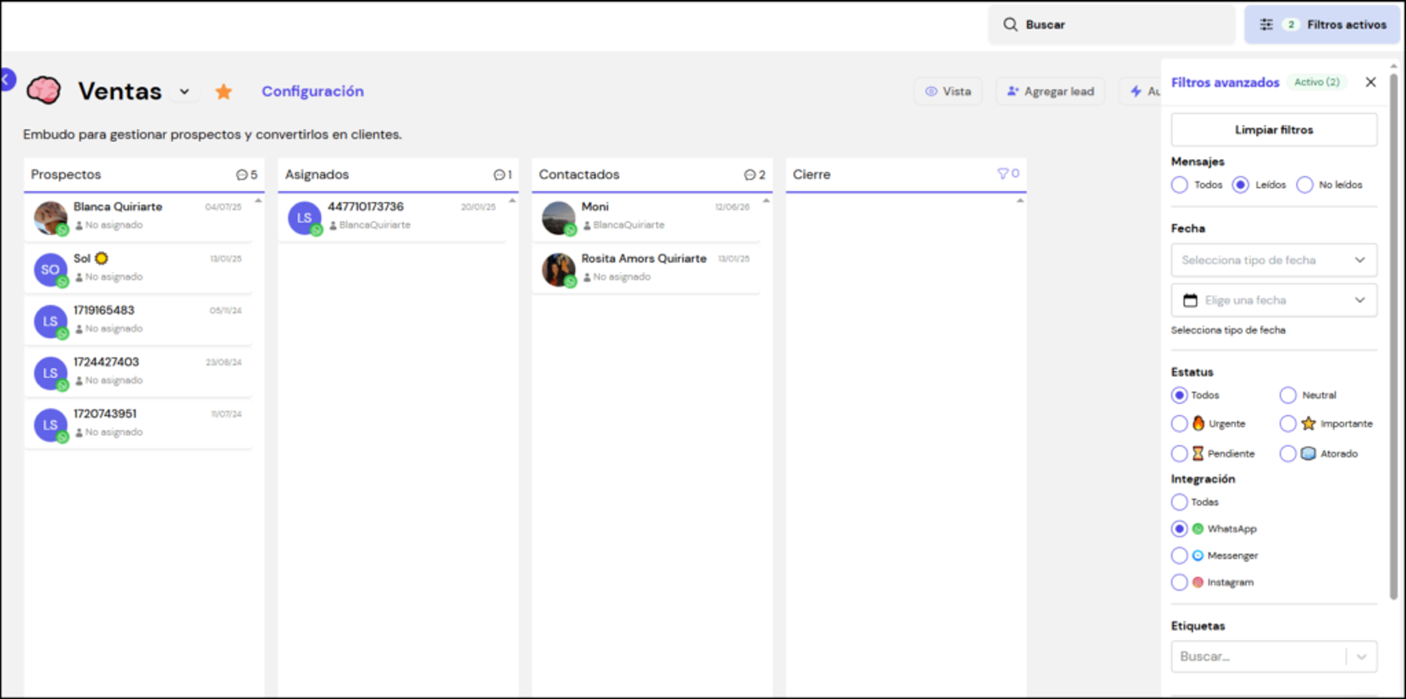Click Blanca Quiriarte's avatar photo
Screen dimensions: 1406x699
click(x=50, y=218)
